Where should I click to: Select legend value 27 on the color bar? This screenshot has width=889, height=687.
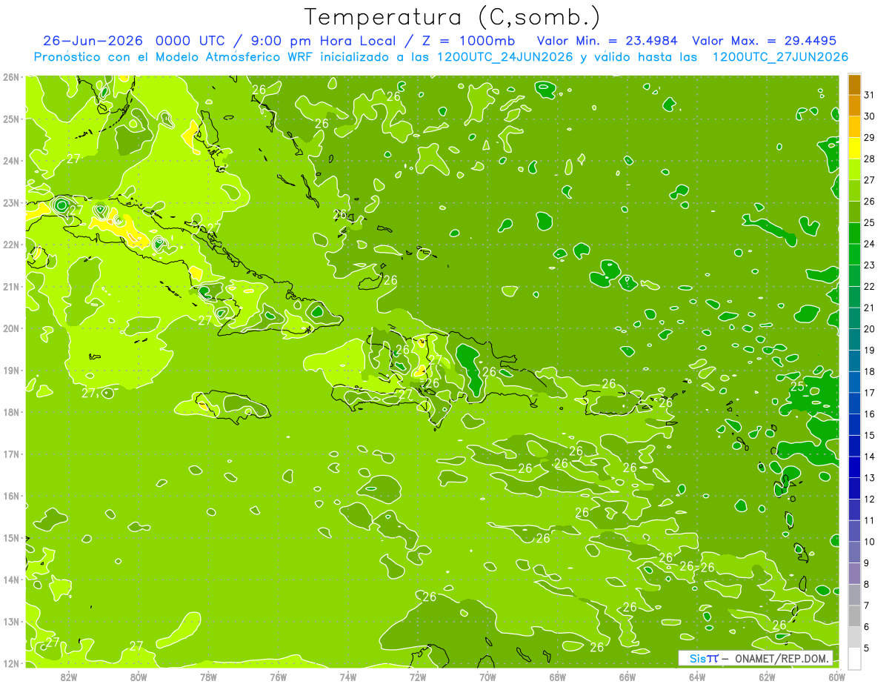pyautogui.click(x=869, y=180)
